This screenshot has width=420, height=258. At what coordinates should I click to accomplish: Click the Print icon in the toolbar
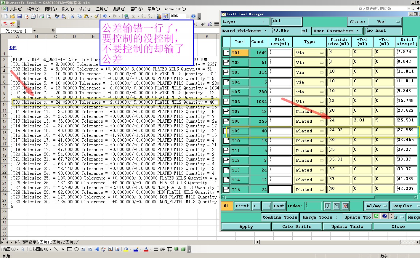pyautogui.click(x=42, y=16)
